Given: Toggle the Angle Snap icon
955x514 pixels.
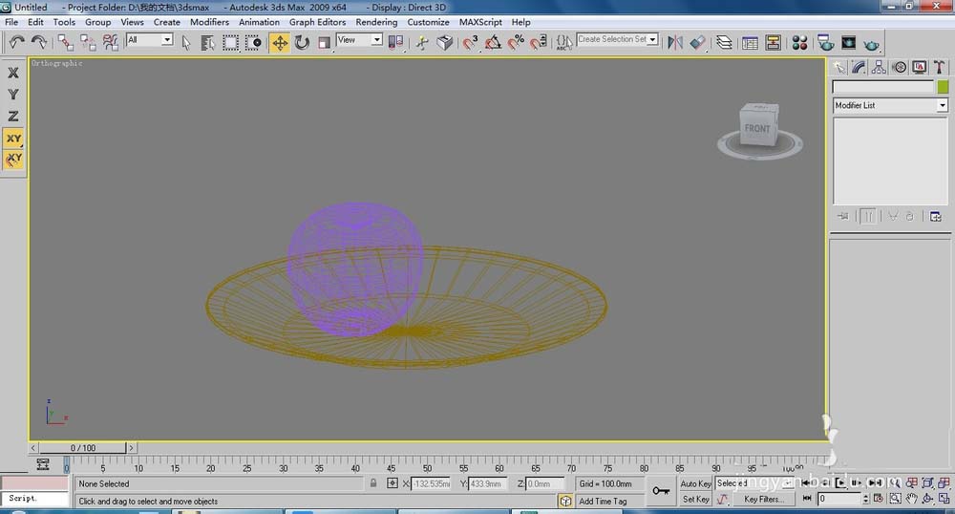Looking at the screenshot, I should (x=493, y=42).
